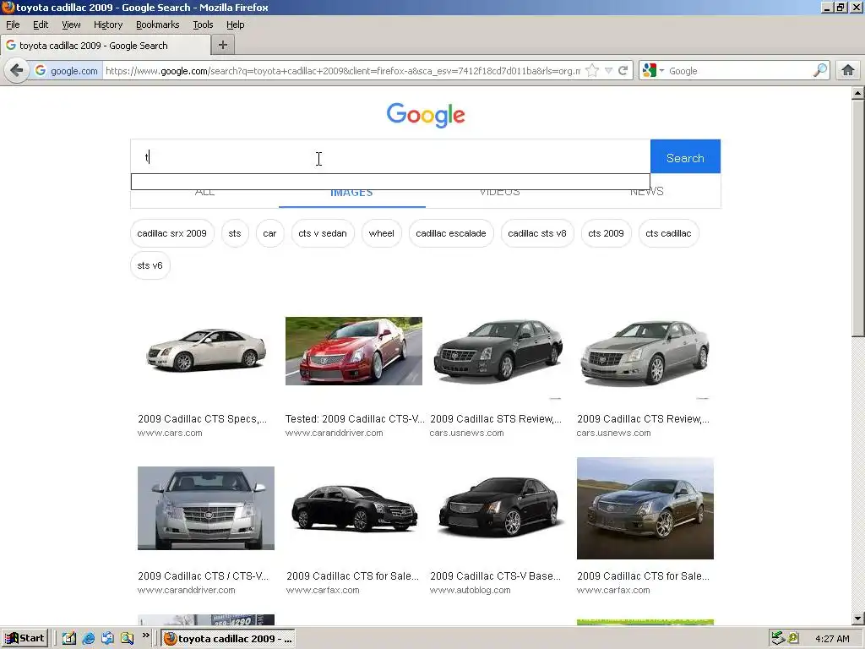Open the search engine selector dropdown
The height and width of the screenshot is (649, 865).
click(653, 71)
